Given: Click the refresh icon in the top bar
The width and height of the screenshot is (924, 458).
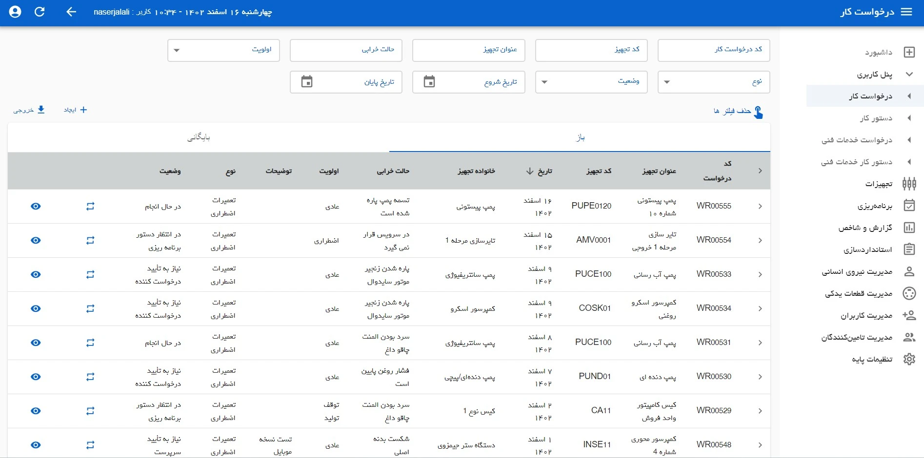Looking at the screenshot, I should coord(40,12).
